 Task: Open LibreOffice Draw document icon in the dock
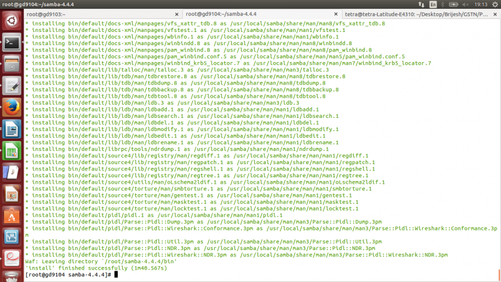click(x=12, y=172)
